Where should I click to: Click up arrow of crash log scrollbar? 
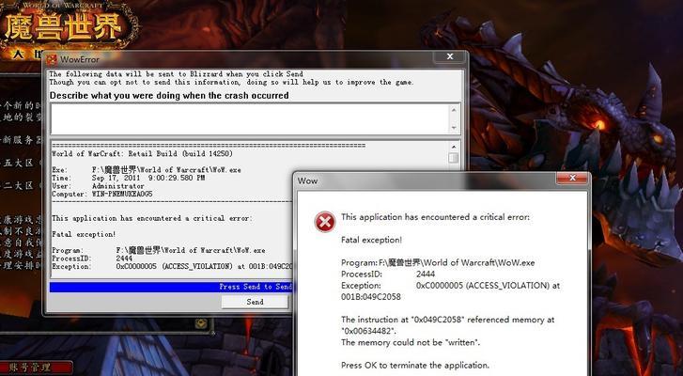[454, 147]
